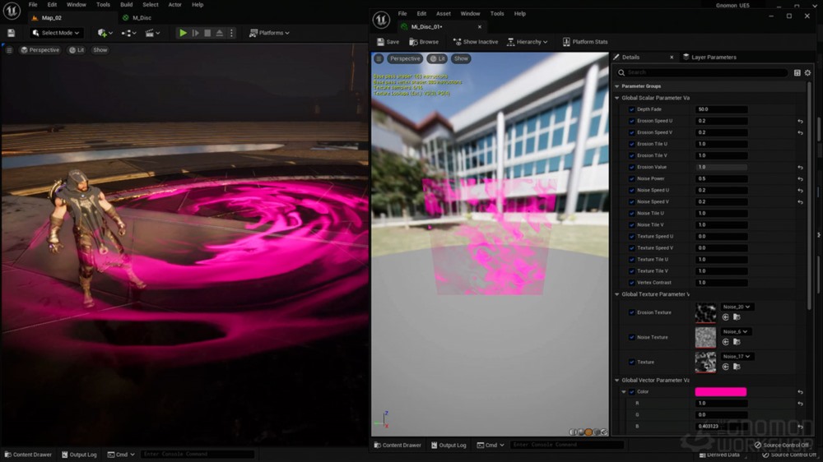The width and height of the screenshot is (823, 462).
Task: Open the level viewport hamburger options menu
Action: [x=9, y=50]
